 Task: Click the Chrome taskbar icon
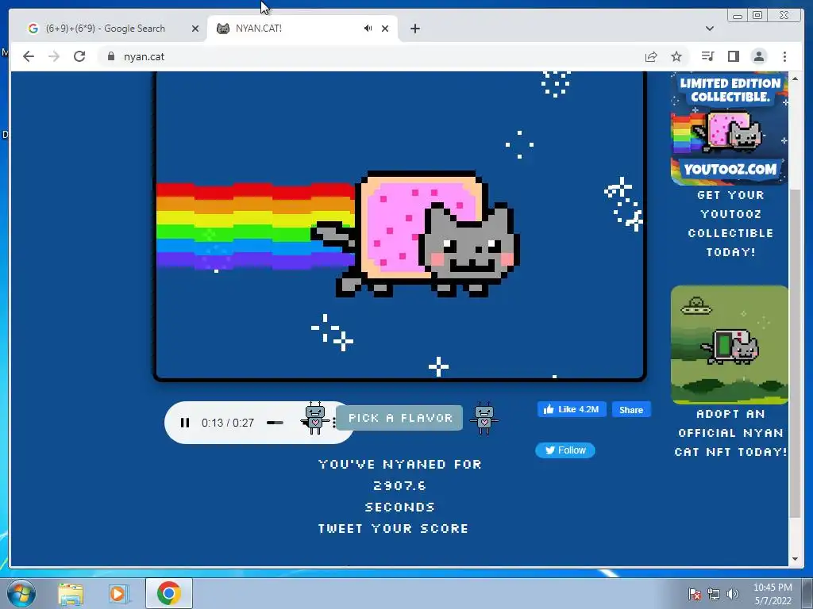pyautogui.click(x=169, y=593)
